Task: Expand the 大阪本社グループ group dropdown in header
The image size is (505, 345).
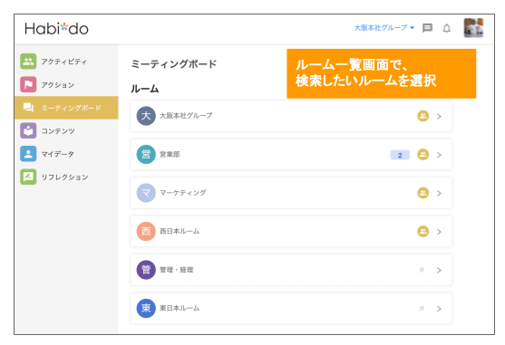Action: [384, 28]
